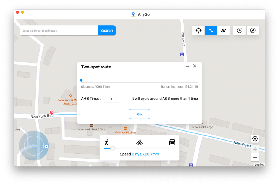Click marker B on New York Road

(x=51, y=112)
